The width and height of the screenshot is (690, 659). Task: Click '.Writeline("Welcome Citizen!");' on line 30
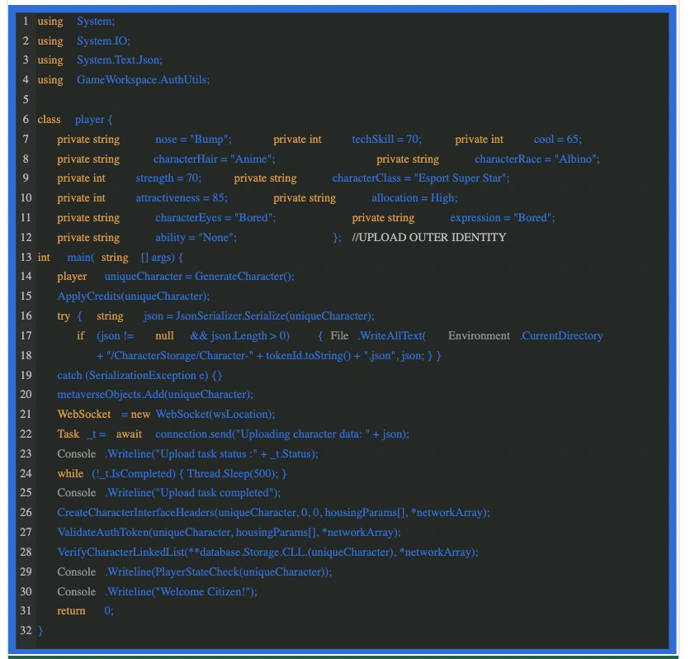click(x=181, y=591)
